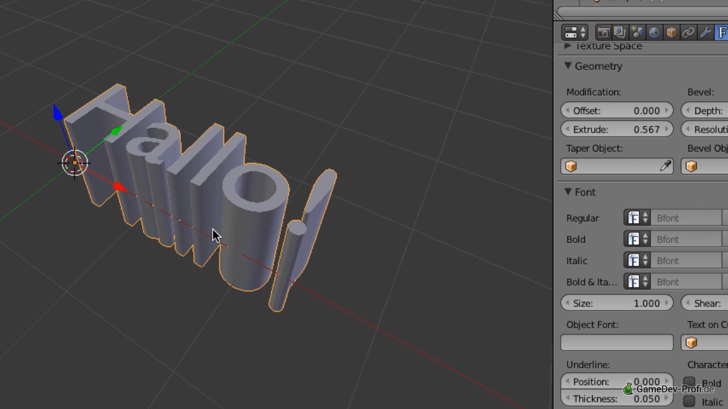The width and height of the screenshot is (728, 409).
Task: Click the Shear value field
Action: point(705,303)
